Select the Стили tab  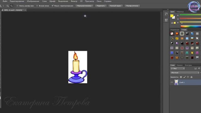184,30
